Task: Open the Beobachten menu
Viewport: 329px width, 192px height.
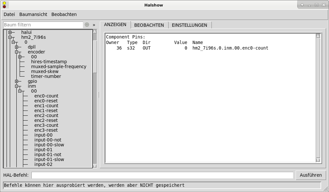Action: coord(64,14)
